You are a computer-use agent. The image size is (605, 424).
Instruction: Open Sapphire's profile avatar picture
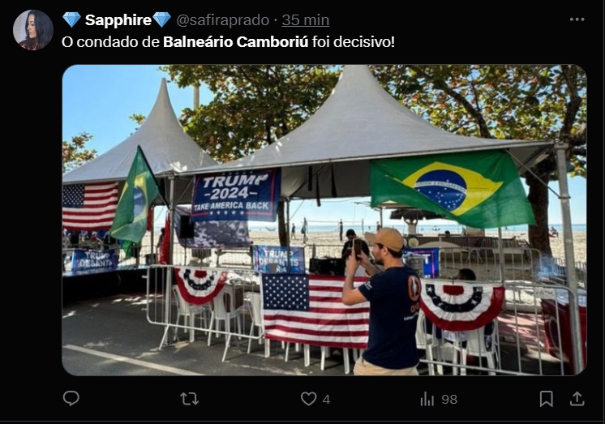[32, 30]
